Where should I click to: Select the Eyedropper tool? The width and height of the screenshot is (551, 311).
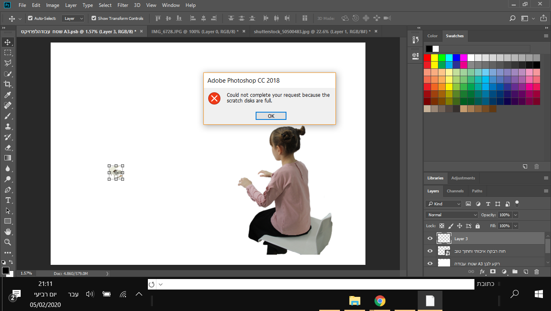tap(8, 95)
